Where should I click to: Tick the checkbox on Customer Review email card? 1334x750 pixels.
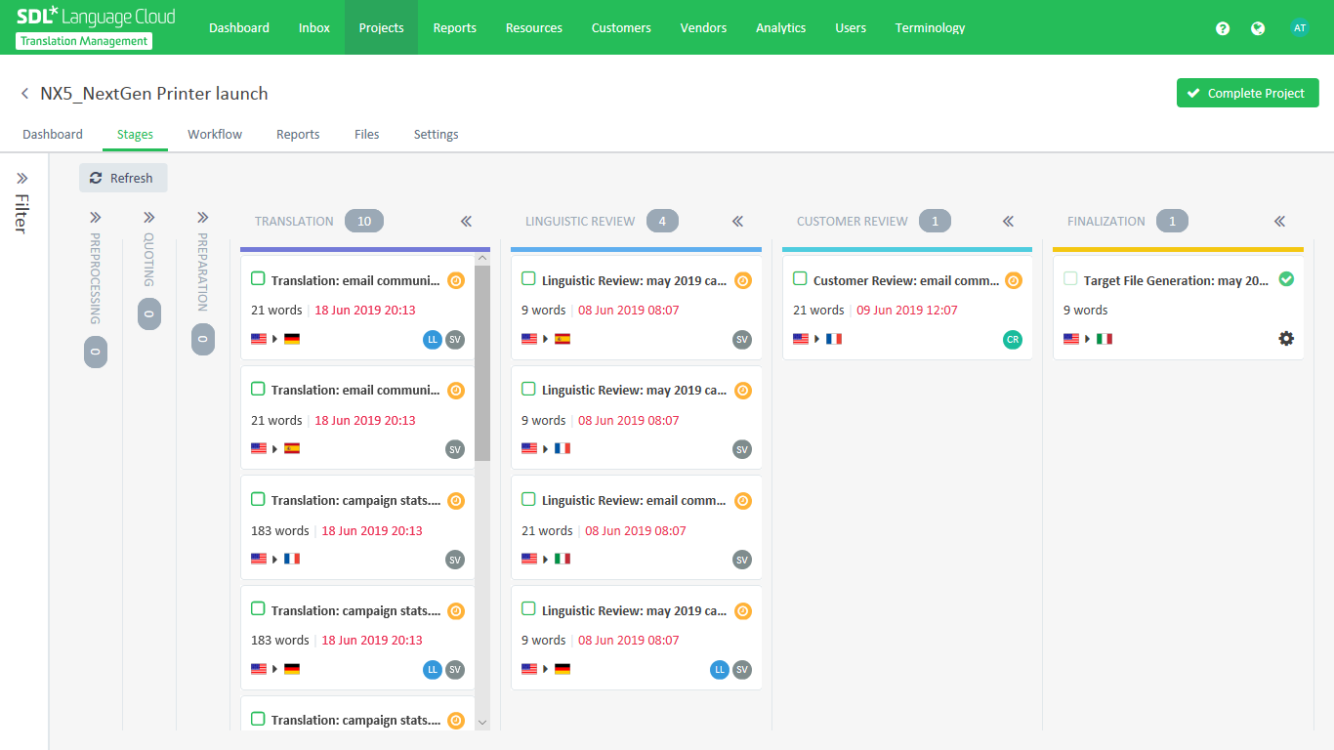(800, 279)
